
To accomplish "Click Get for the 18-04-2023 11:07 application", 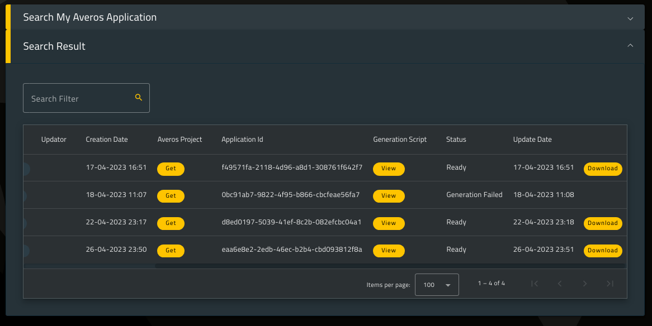I will point(171,196).
